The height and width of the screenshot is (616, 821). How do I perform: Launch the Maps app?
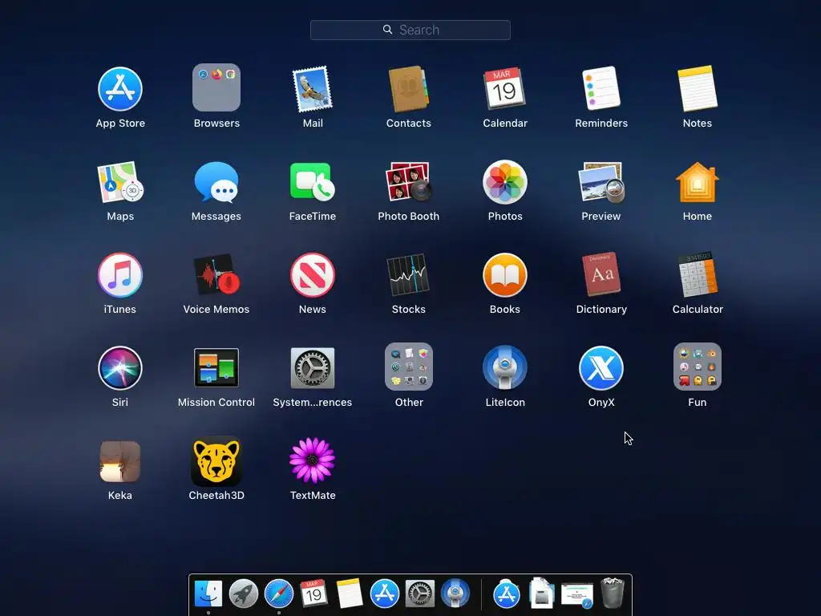tap(120, 182)
